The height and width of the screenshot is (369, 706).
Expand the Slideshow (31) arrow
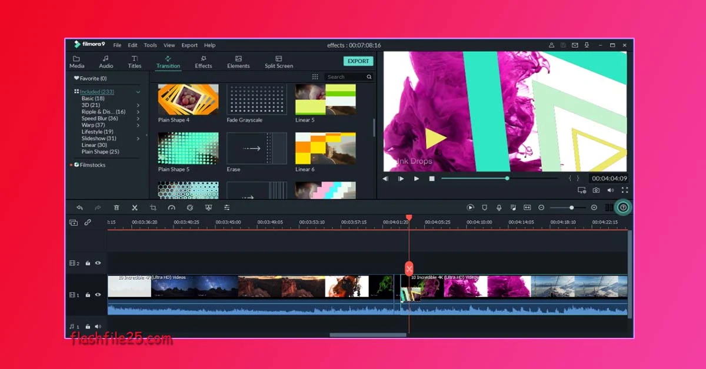tap(138, 139)
